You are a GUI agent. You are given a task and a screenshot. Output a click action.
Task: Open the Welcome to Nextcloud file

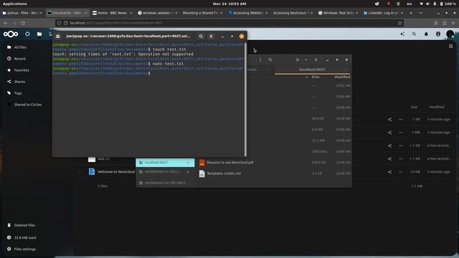click(116, 172)
